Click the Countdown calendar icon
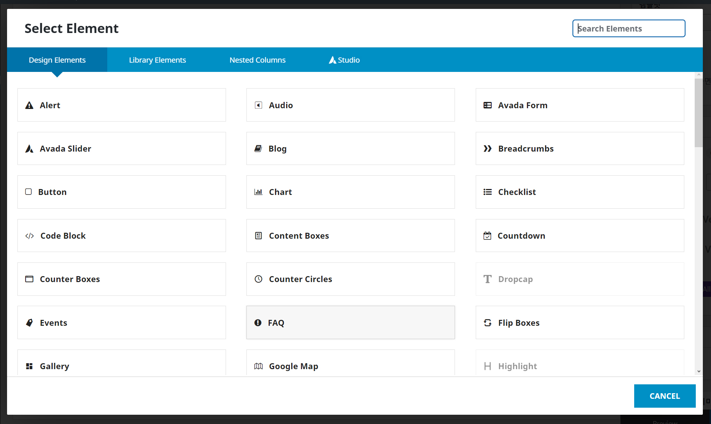 487,236
